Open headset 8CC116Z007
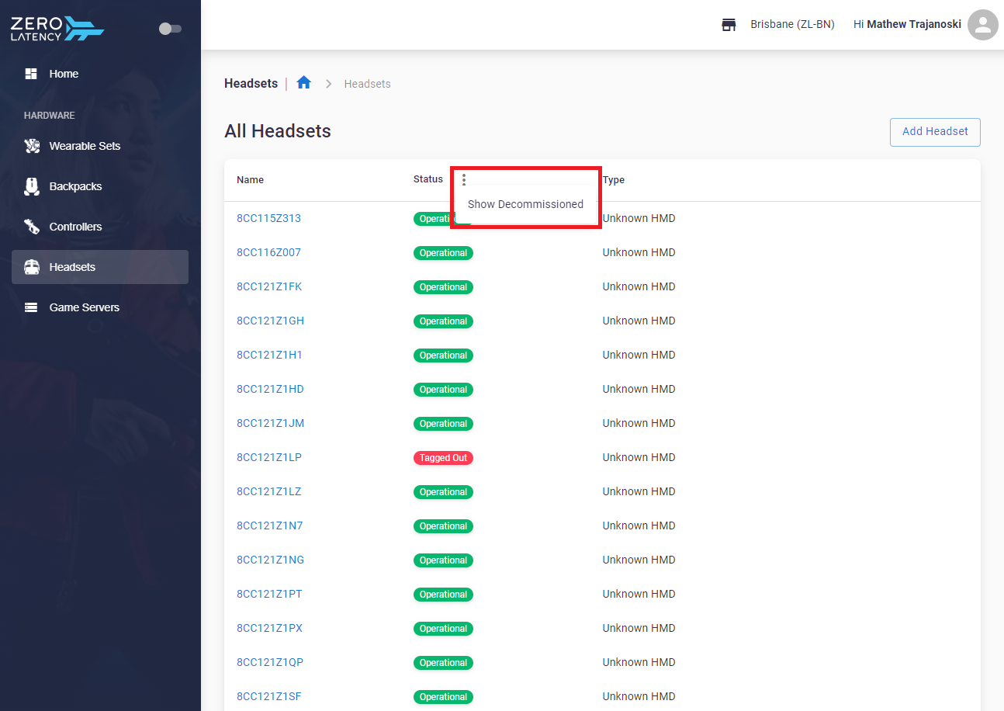 [268, 252]
